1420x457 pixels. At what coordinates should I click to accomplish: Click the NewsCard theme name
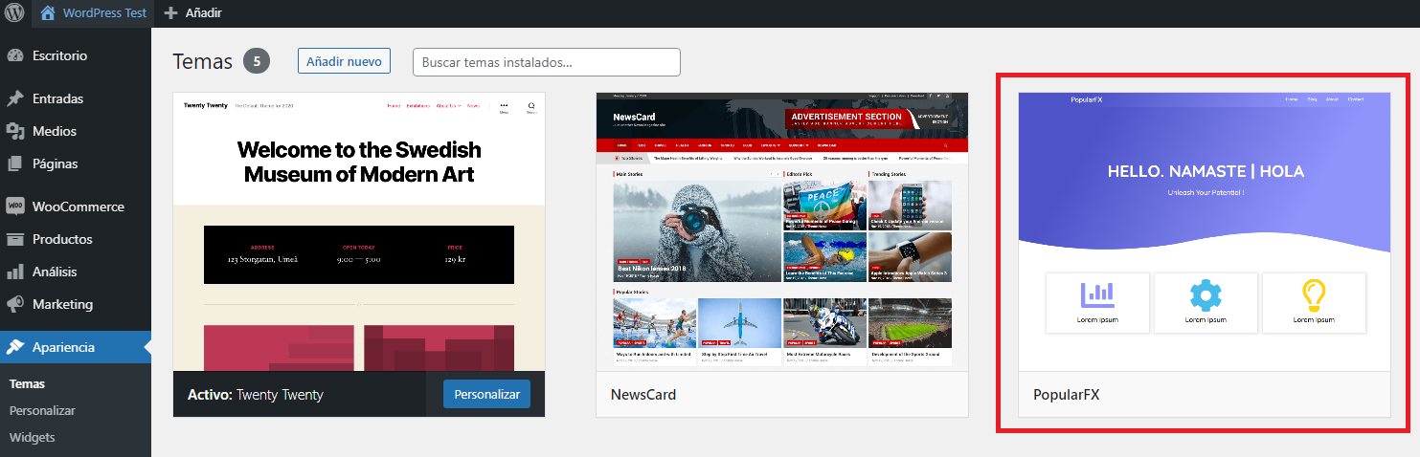(x=643, y=394)
